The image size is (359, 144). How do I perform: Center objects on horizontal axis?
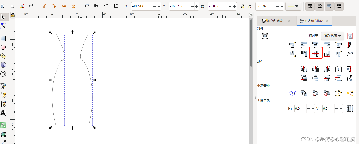315,54
